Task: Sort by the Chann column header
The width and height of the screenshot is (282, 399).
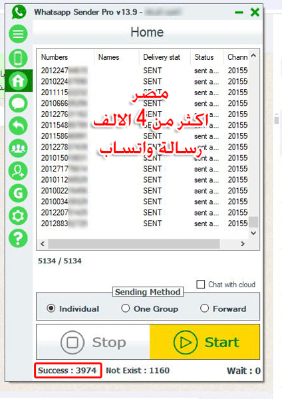Action: 237,57
